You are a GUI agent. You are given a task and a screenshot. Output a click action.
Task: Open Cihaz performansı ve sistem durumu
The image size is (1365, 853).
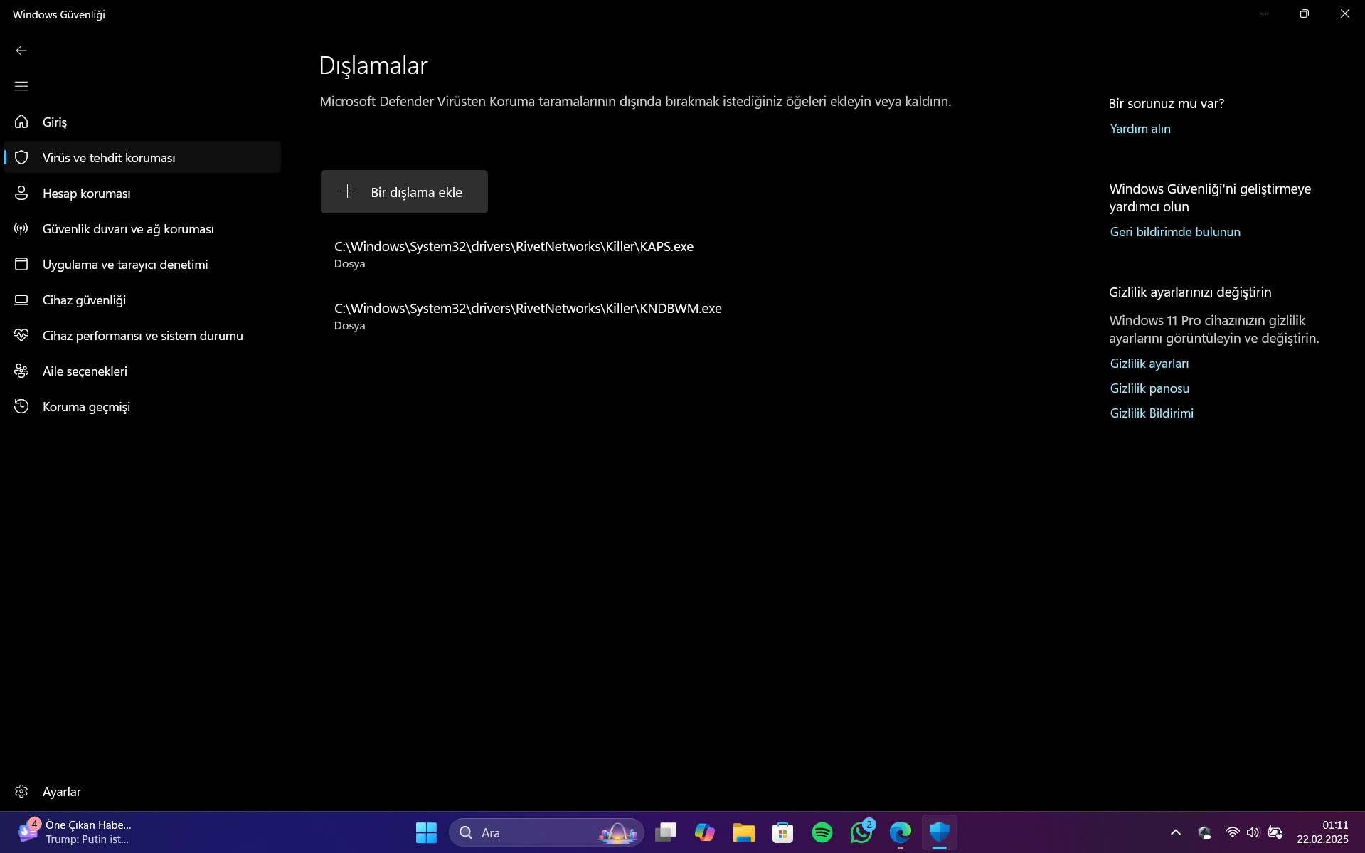(142, 335)
